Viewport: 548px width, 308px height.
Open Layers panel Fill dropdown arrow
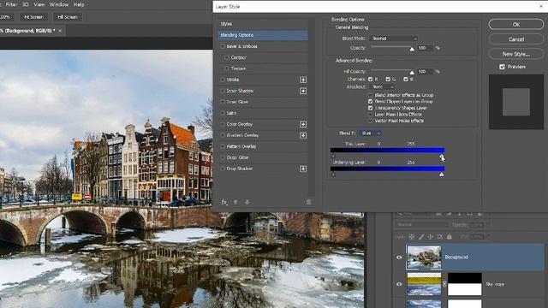(488, 237)
